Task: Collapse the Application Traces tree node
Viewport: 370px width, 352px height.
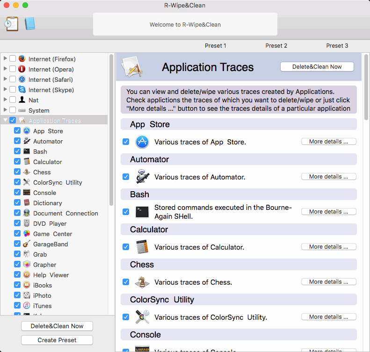Action: 5,120
